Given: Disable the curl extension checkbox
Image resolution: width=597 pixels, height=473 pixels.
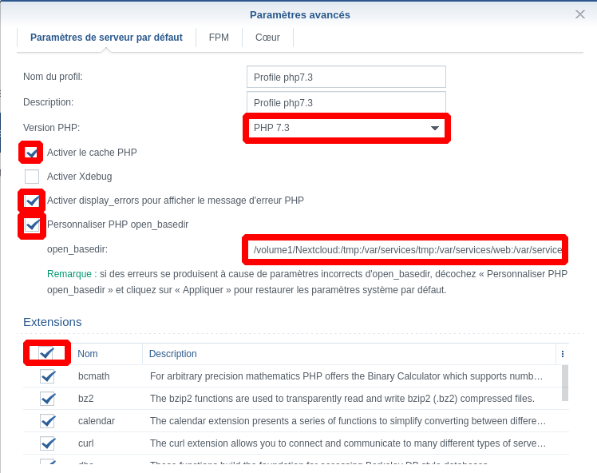Looking at the screenshot, I should click(48, 443).
